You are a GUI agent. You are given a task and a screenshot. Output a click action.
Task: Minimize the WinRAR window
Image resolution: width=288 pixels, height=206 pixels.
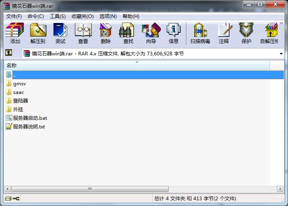pyautogui.click(x=249, y=4)
